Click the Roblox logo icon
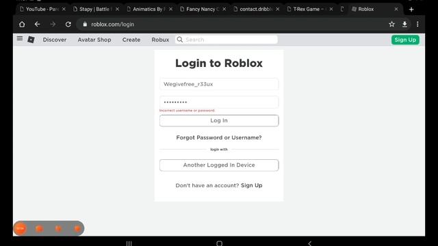 [31, 40]
